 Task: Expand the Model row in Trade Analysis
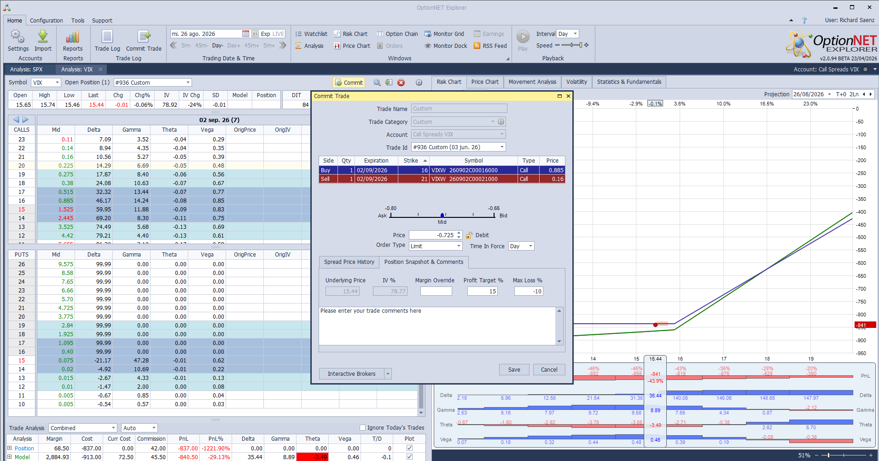tap(10, 457)
